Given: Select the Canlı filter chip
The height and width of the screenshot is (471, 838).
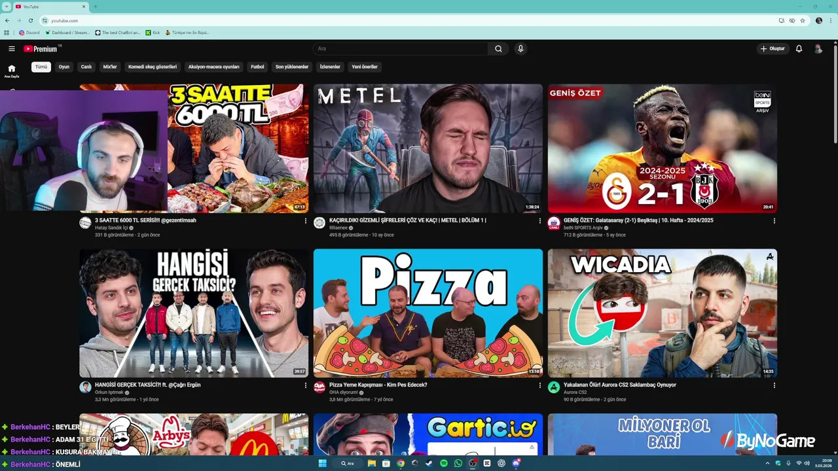Looking at the screenshot, I should tap(86, 67).
